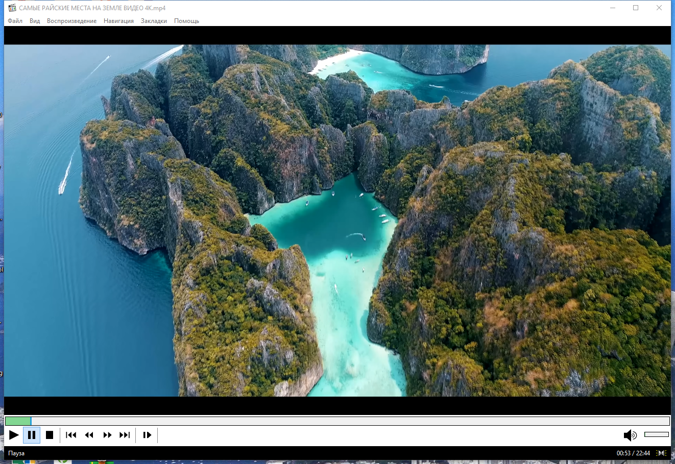
Task: Click the icon right of the time counter
Action: coord(661,453)
